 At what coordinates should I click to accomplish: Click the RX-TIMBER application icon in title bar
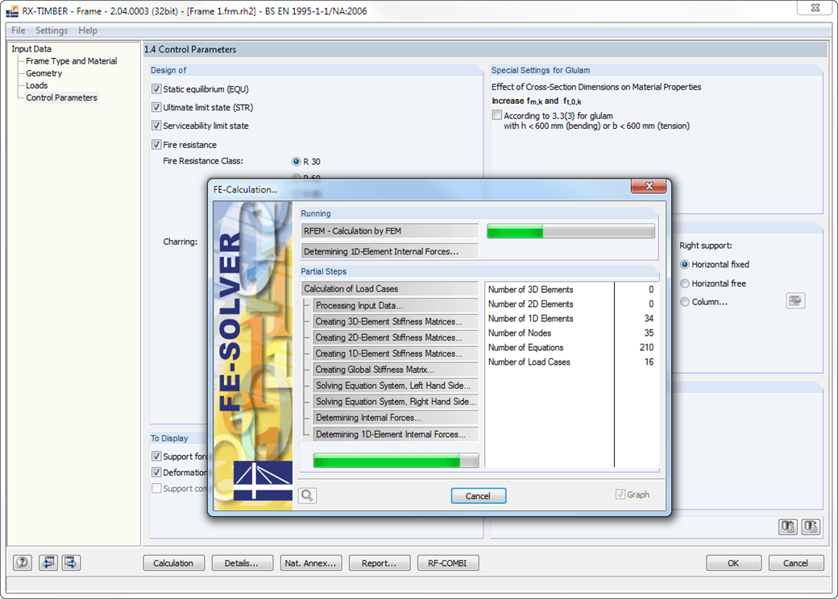11,11
